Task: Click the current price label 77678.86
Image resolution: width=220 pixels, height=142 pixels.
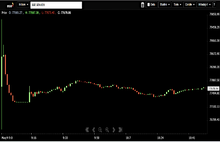Action: [213, 89]
